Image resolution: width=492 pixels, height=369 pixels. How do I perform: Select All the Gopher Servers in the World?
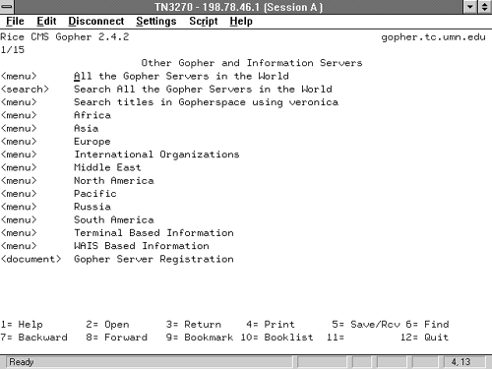pyautogui.click(x=181, y=76)
